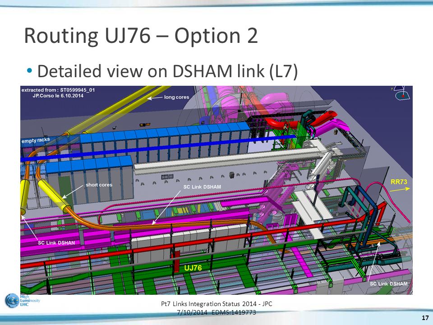Click the yellow 'UJ76' label
433x325 pixels.
click(x=193, y=268)
